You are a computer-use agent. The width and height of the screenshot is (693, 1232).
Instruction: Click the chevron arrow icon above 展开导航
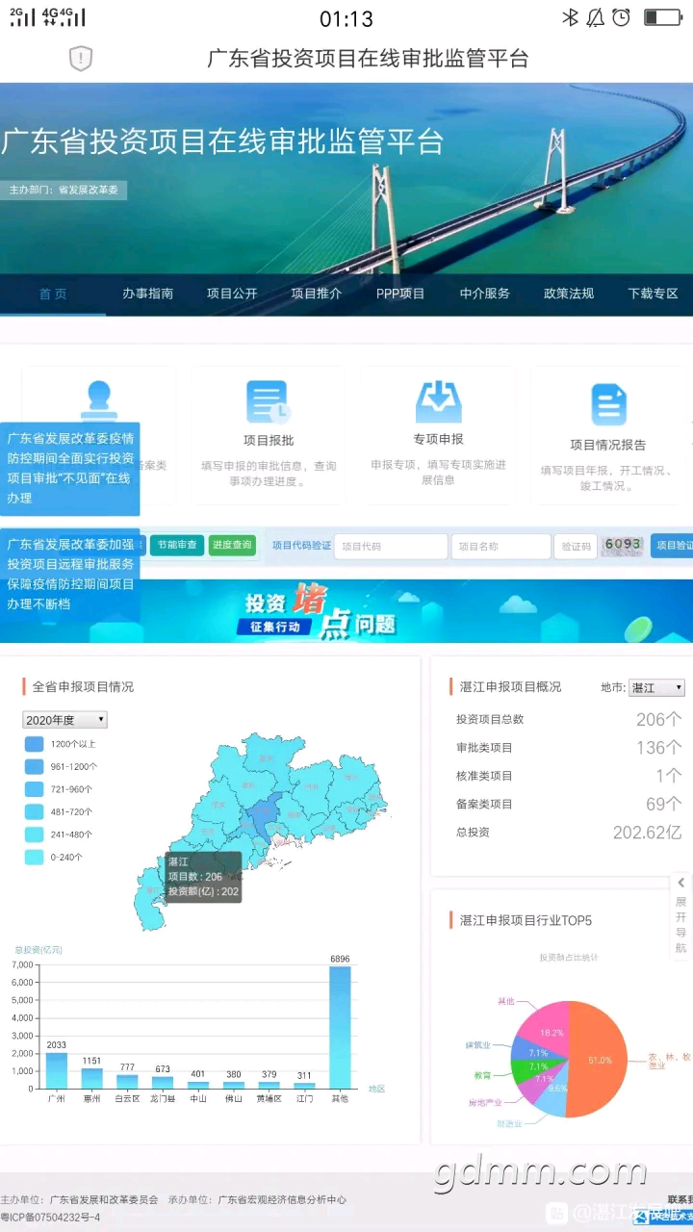[x=681, y=883]
